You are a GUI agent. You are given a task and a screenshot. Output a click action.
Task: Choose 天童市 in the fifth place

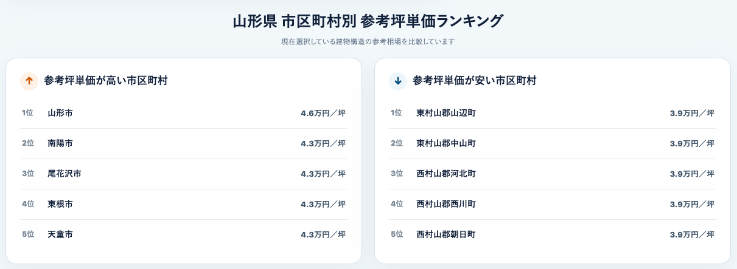coord(184,234)
